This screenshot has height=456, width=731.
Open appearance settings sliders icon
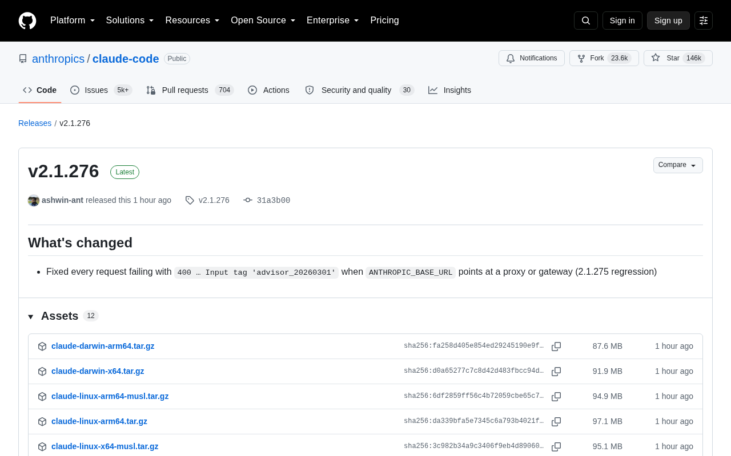(704, 21)
